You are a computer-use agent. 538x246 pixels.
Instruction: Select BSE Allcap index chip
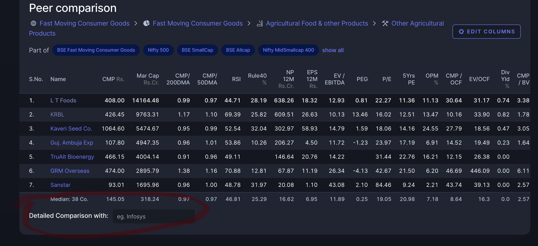(x=238, y=50)
